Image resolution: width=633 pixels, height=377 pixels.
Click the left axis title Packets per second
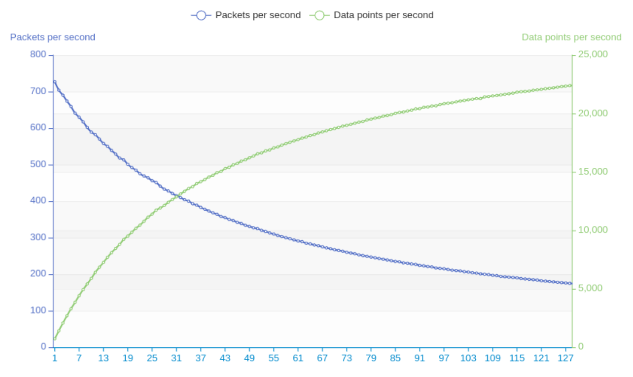pos(53,37)
